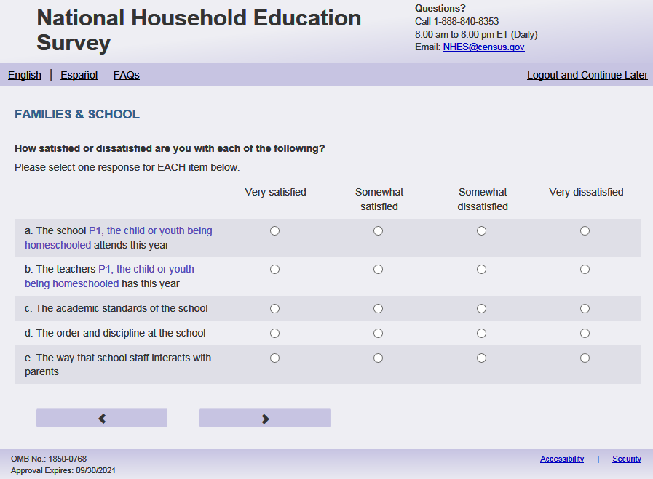The image size is (653, 479).
Task: Click the NHES@census.gov email link
Action: [x=483, y=47]
